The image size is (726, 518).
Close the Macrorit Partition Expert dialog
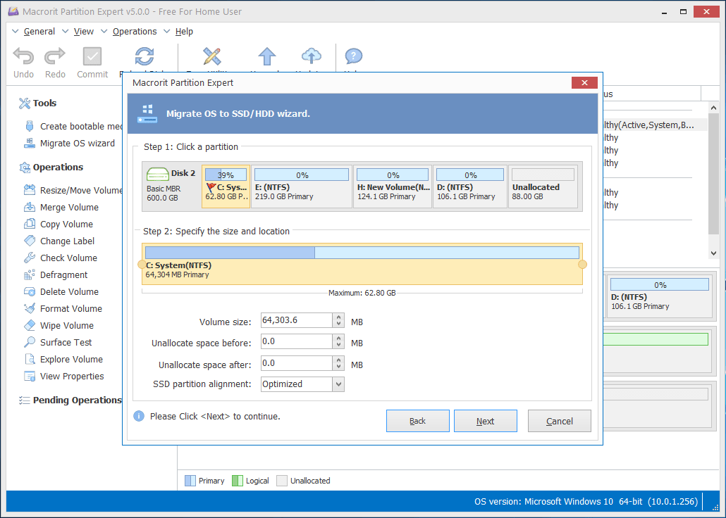[584, 83]
